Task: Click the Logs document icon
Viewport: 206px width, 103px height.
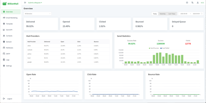Action: (x=4, y=60)
